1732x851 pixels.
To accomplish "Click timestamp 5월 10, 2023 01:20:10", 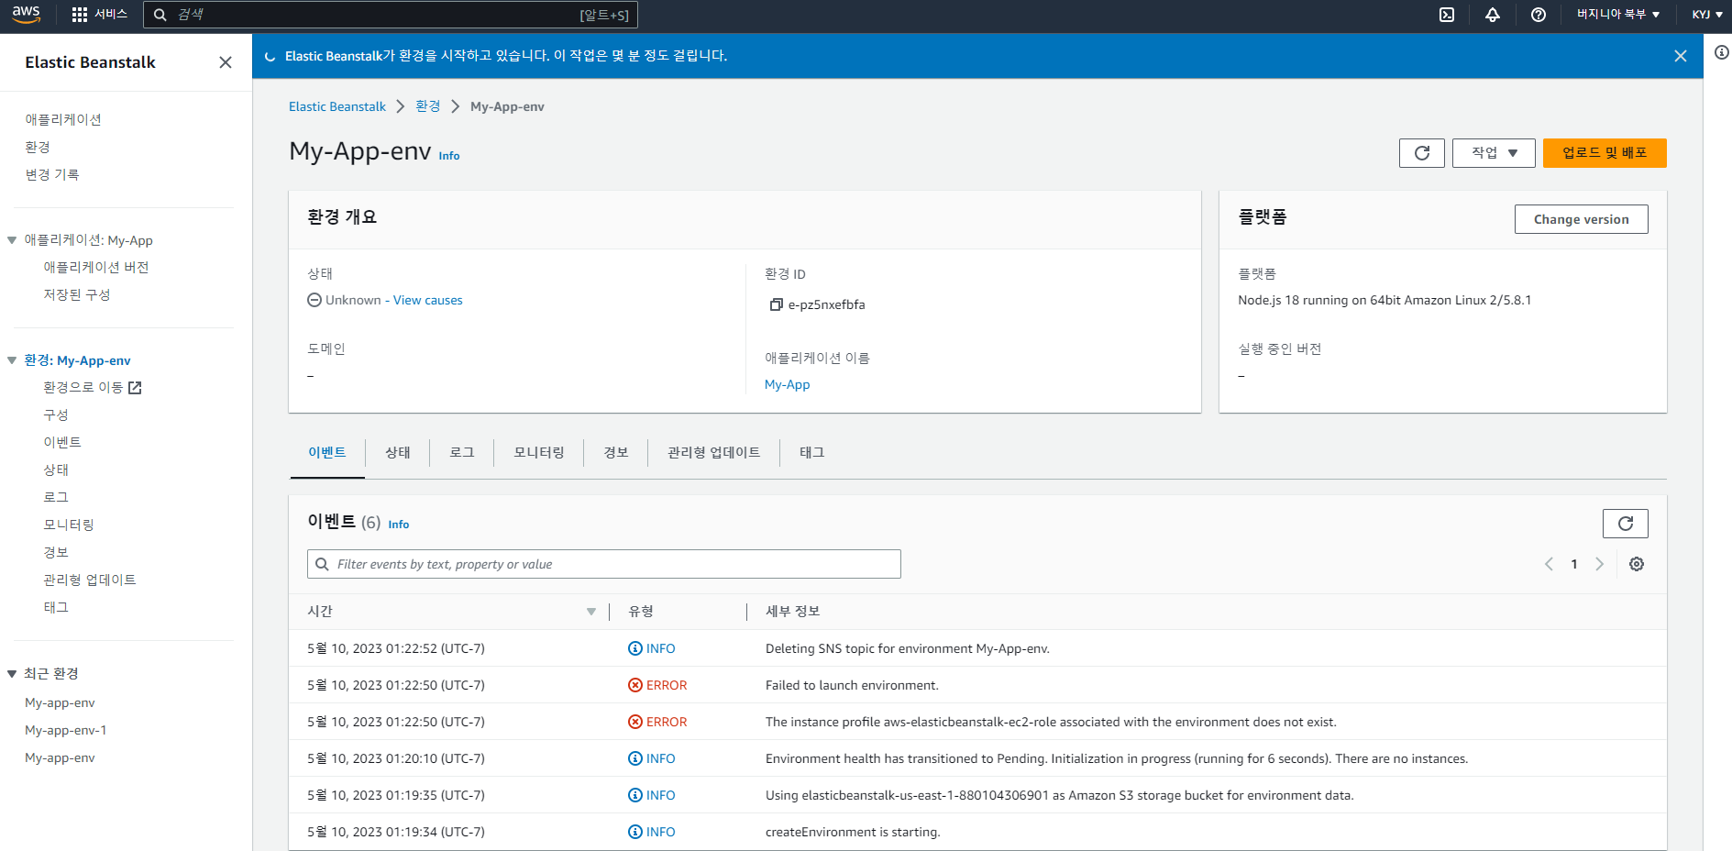I will tap(396, 758).
